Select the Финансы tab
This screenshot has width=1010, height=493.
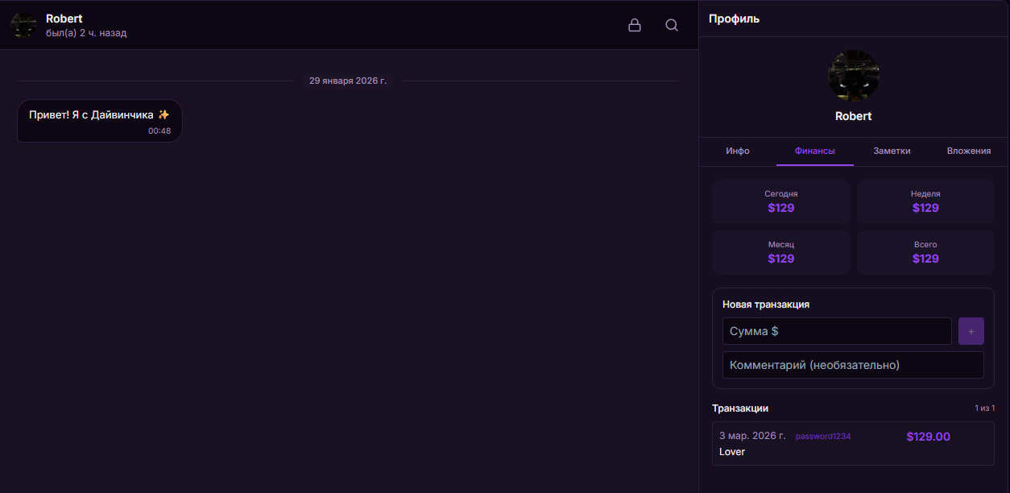coord(814,151)
